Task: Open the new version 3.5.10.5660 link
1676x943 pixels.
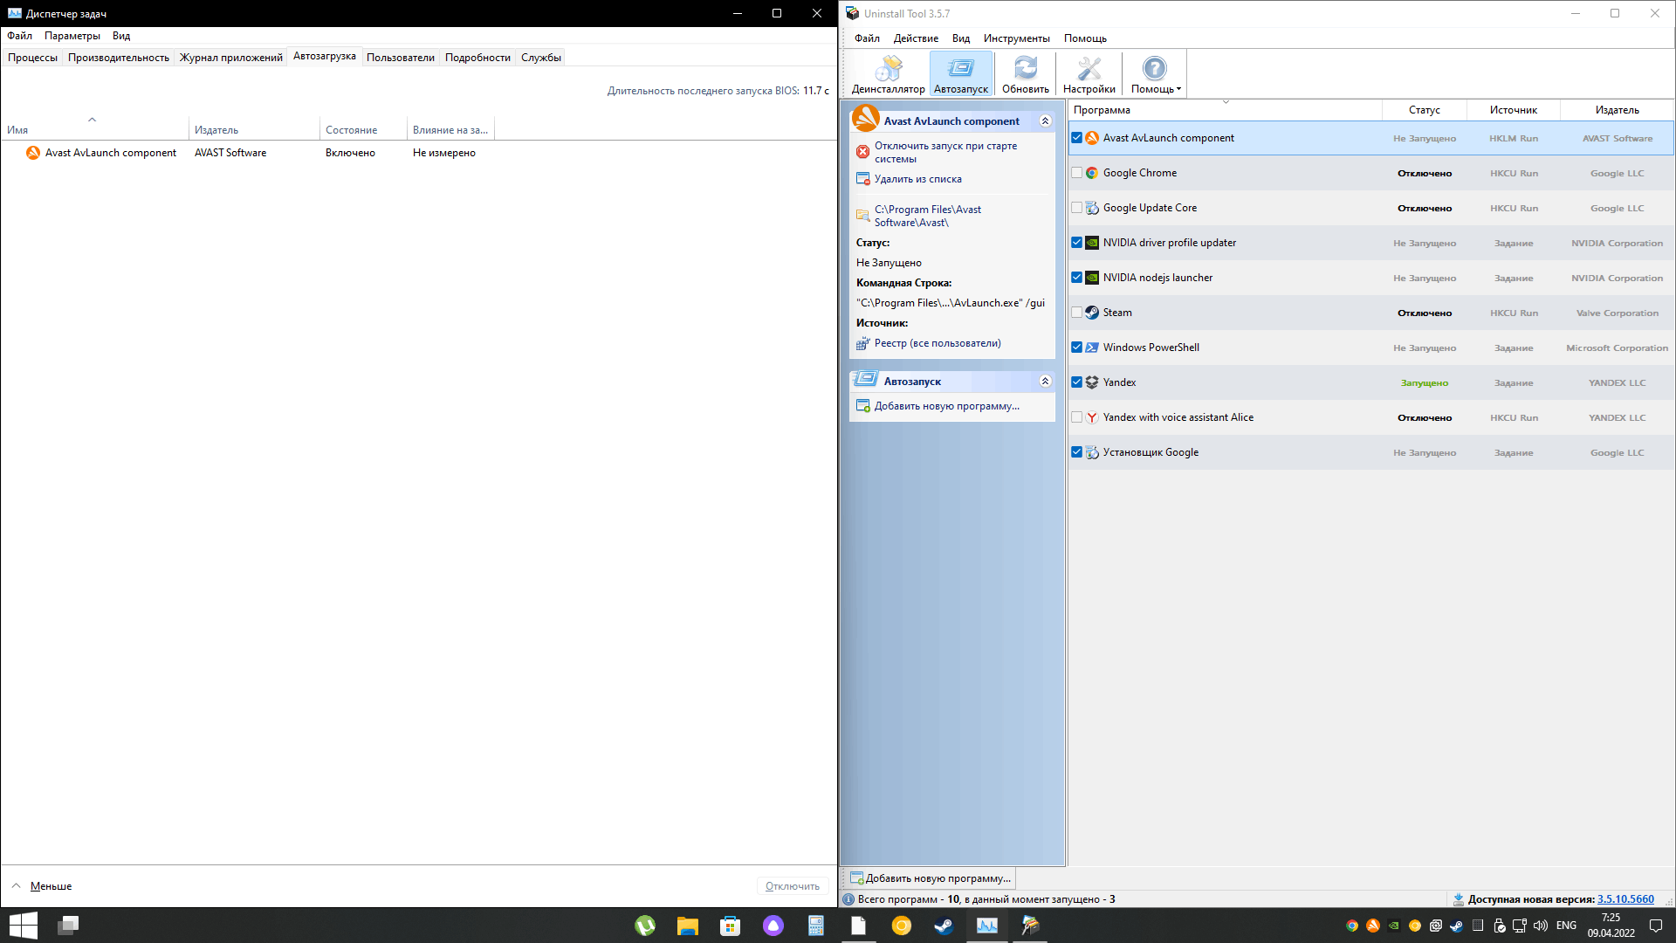Action: 1625,899
